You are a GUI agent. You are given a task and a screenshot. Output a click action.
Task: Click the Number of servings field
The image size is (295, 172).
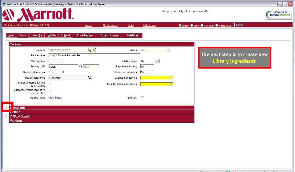[56, 72]
